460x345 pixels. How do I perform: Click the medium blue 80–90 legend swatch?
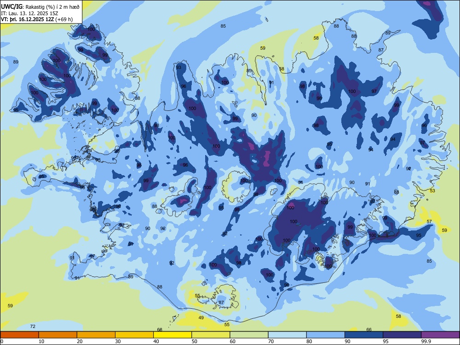pos(326,335)
